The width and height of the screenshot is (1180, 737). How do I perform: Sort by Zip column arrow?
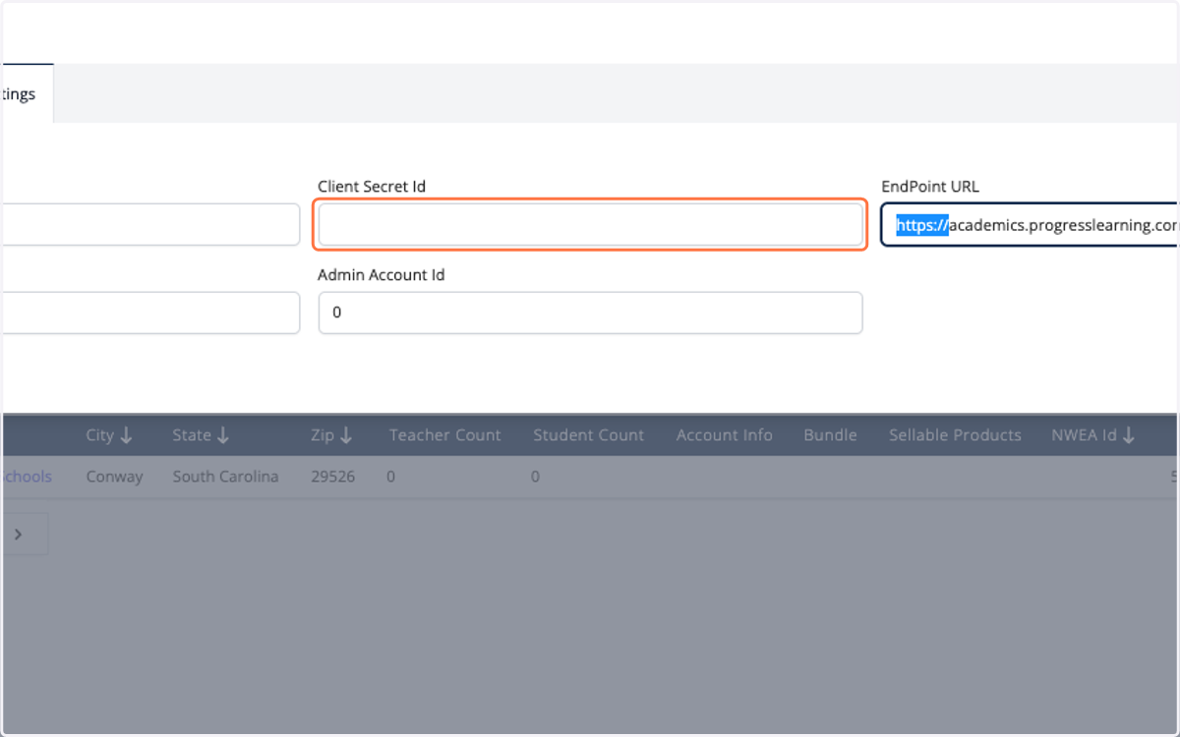pos(346,435)
